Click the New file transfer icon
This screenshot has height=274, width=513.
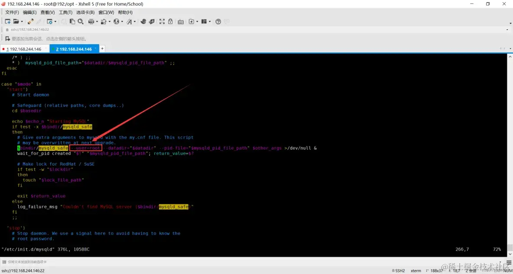[192, 22]
